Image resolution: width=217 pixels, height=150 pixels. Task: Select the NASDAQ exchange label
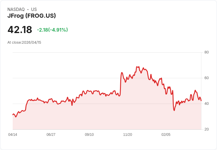point(16,9)
